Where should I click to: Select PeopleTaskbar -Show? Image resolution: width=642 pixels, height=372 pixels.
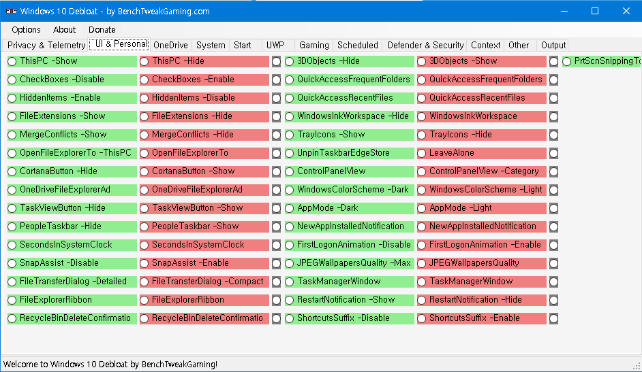click(204, 226)
